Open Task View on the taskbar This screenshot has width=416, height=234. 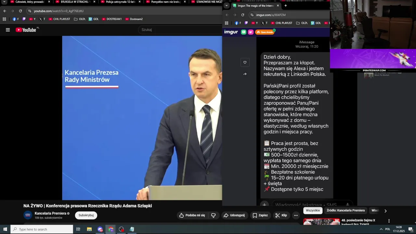pyautogui.click(x=78, y=229)
